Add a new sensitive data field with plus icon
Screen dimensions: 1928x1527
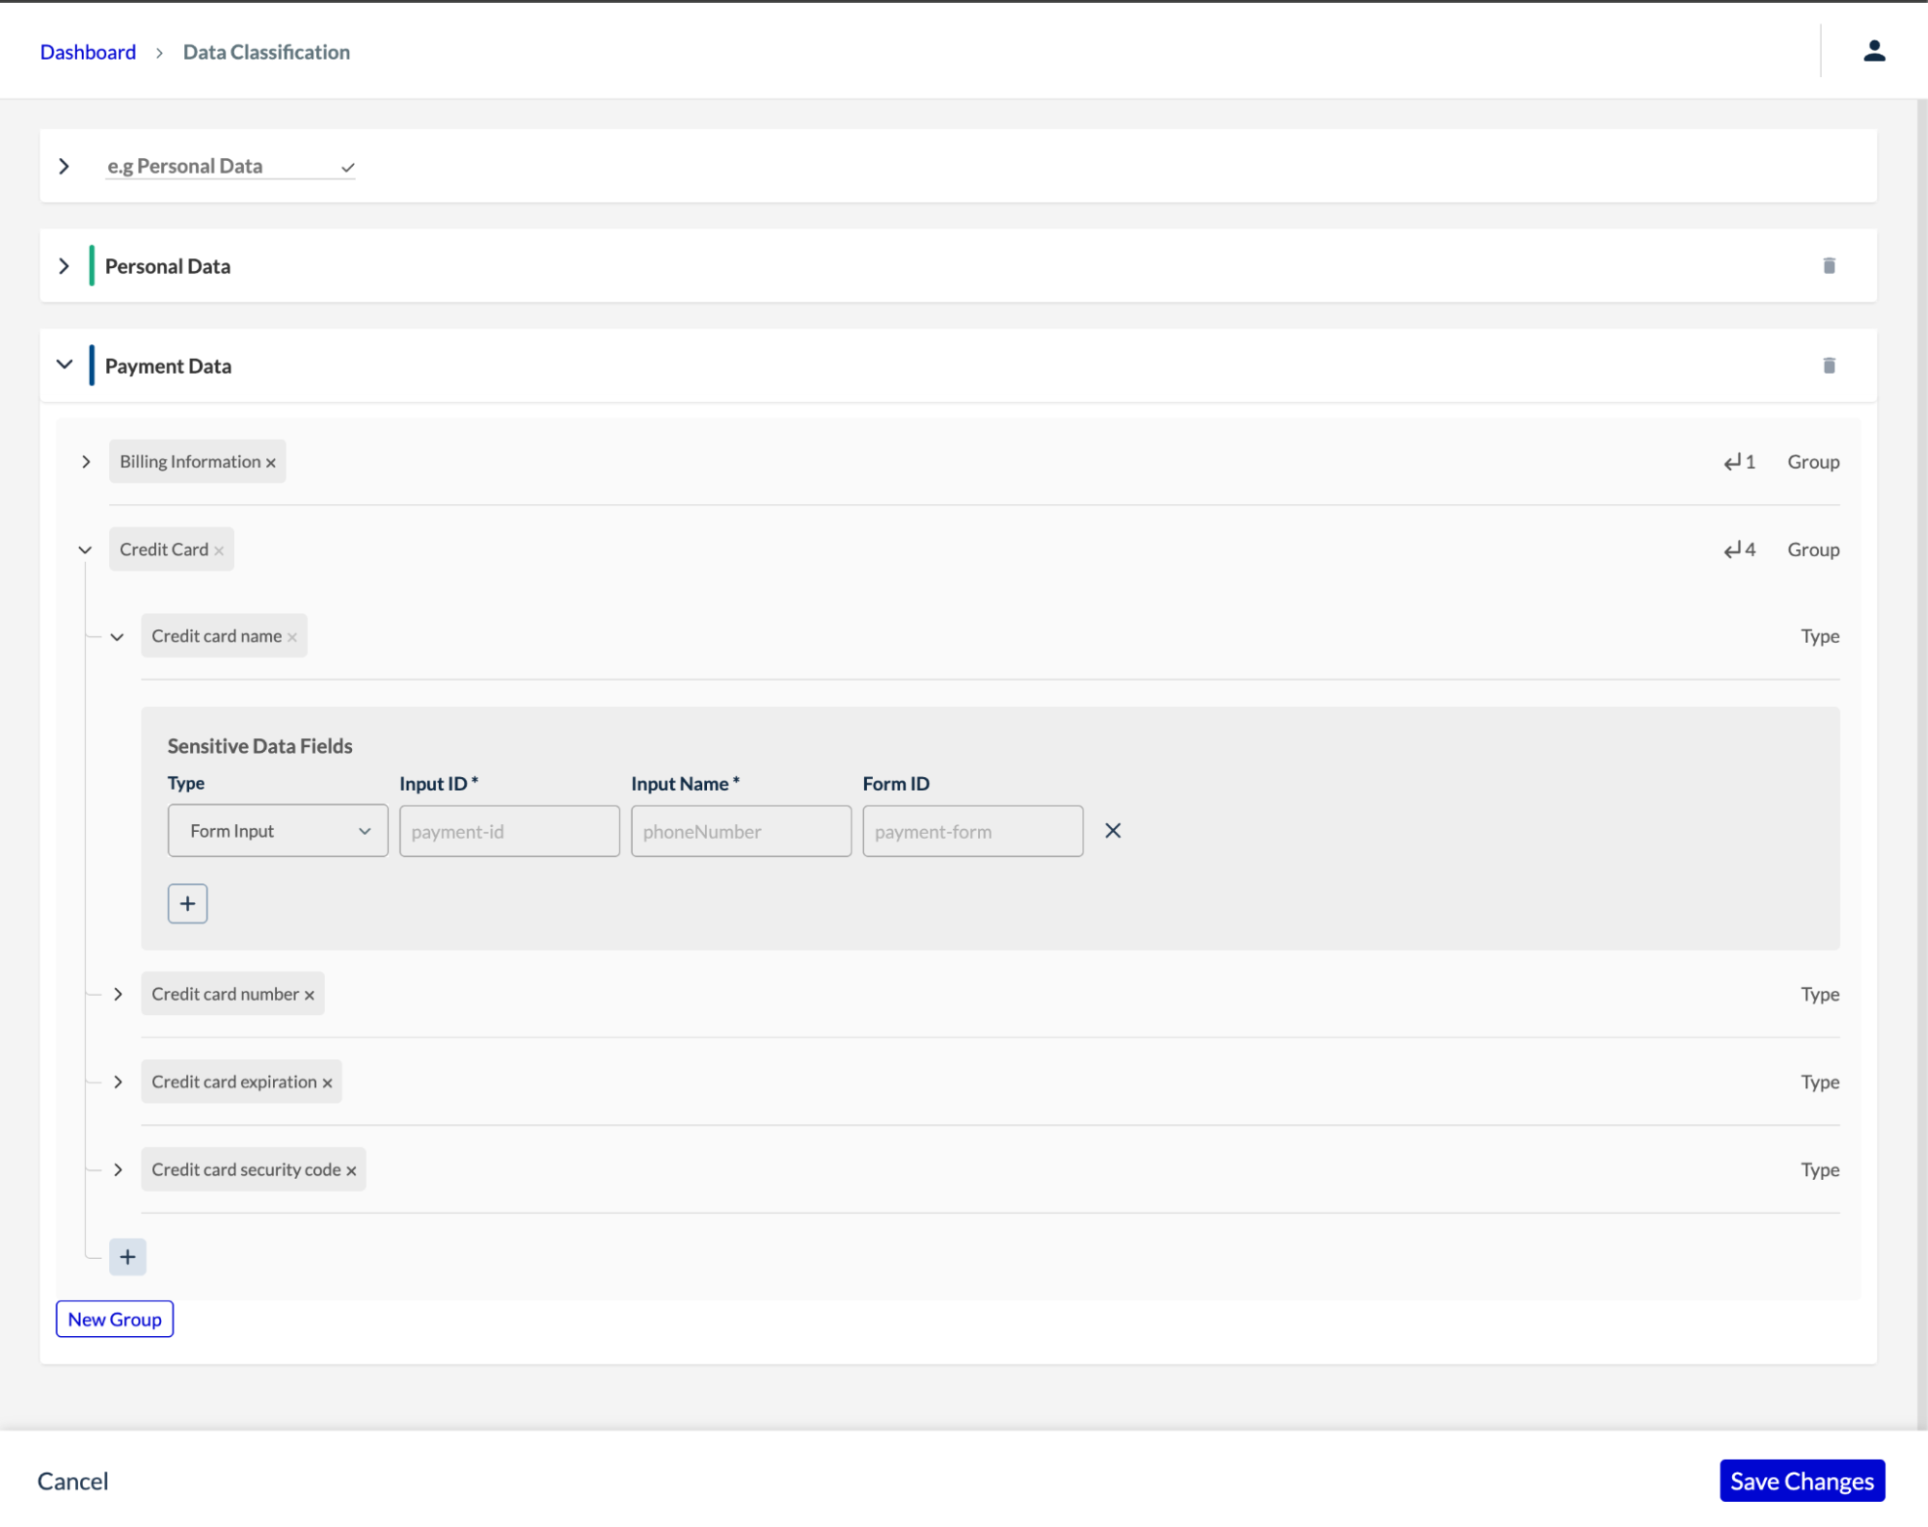187,903
